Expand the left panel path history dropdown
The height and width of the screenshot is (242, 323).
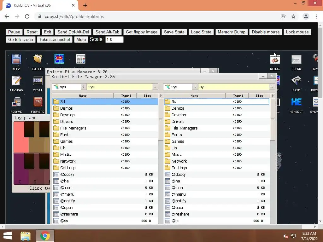[155, 87]
